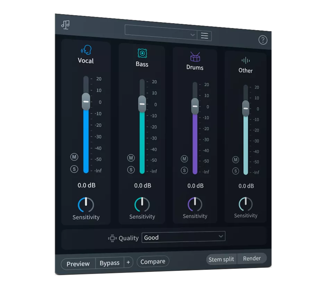Click the Other Sensitivity knob
The image size is (333, 285).
(x=246, y=204)
